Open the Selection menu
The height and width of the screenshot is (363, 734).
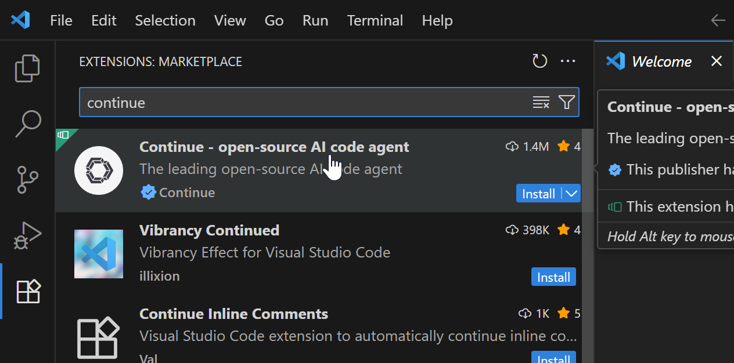[x=165, y=20]
